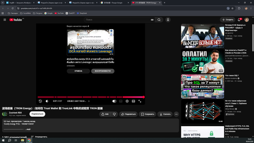Viewport: 254px width, 143px height.
Task: Click the search magnifier button
Action: pos(159,20)
